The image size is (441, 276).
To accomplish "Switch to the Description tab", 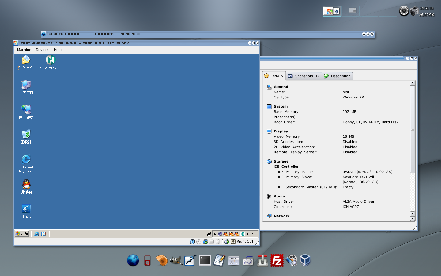I will [337, 76].
